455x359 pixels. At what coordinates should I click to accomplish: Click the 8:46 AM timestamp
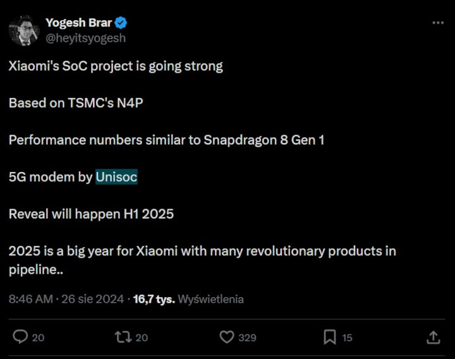click(x=30, y=299)
